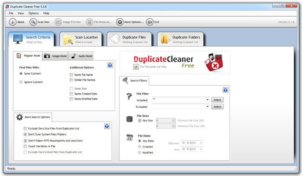Screen dimensions: 302x176
Task: Open the Options menu
Action: coord(33,13)
